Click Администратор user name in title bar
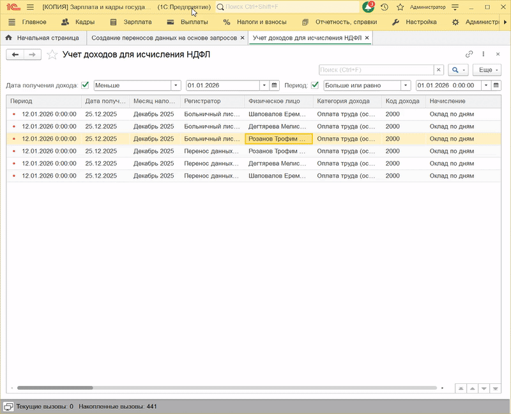This screenshot has height=414, width=511. click(427, 7)
